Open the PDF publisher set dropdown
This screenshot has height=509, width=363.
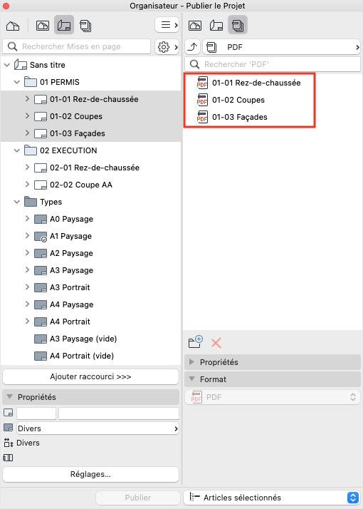282,47
